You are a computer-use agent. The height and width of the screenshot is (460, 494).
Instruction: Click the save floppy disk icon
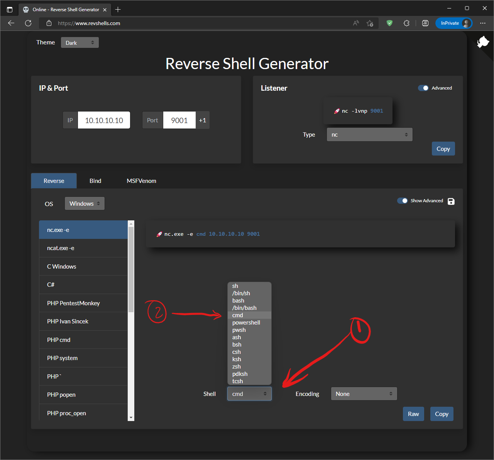[x=451, y=201]
